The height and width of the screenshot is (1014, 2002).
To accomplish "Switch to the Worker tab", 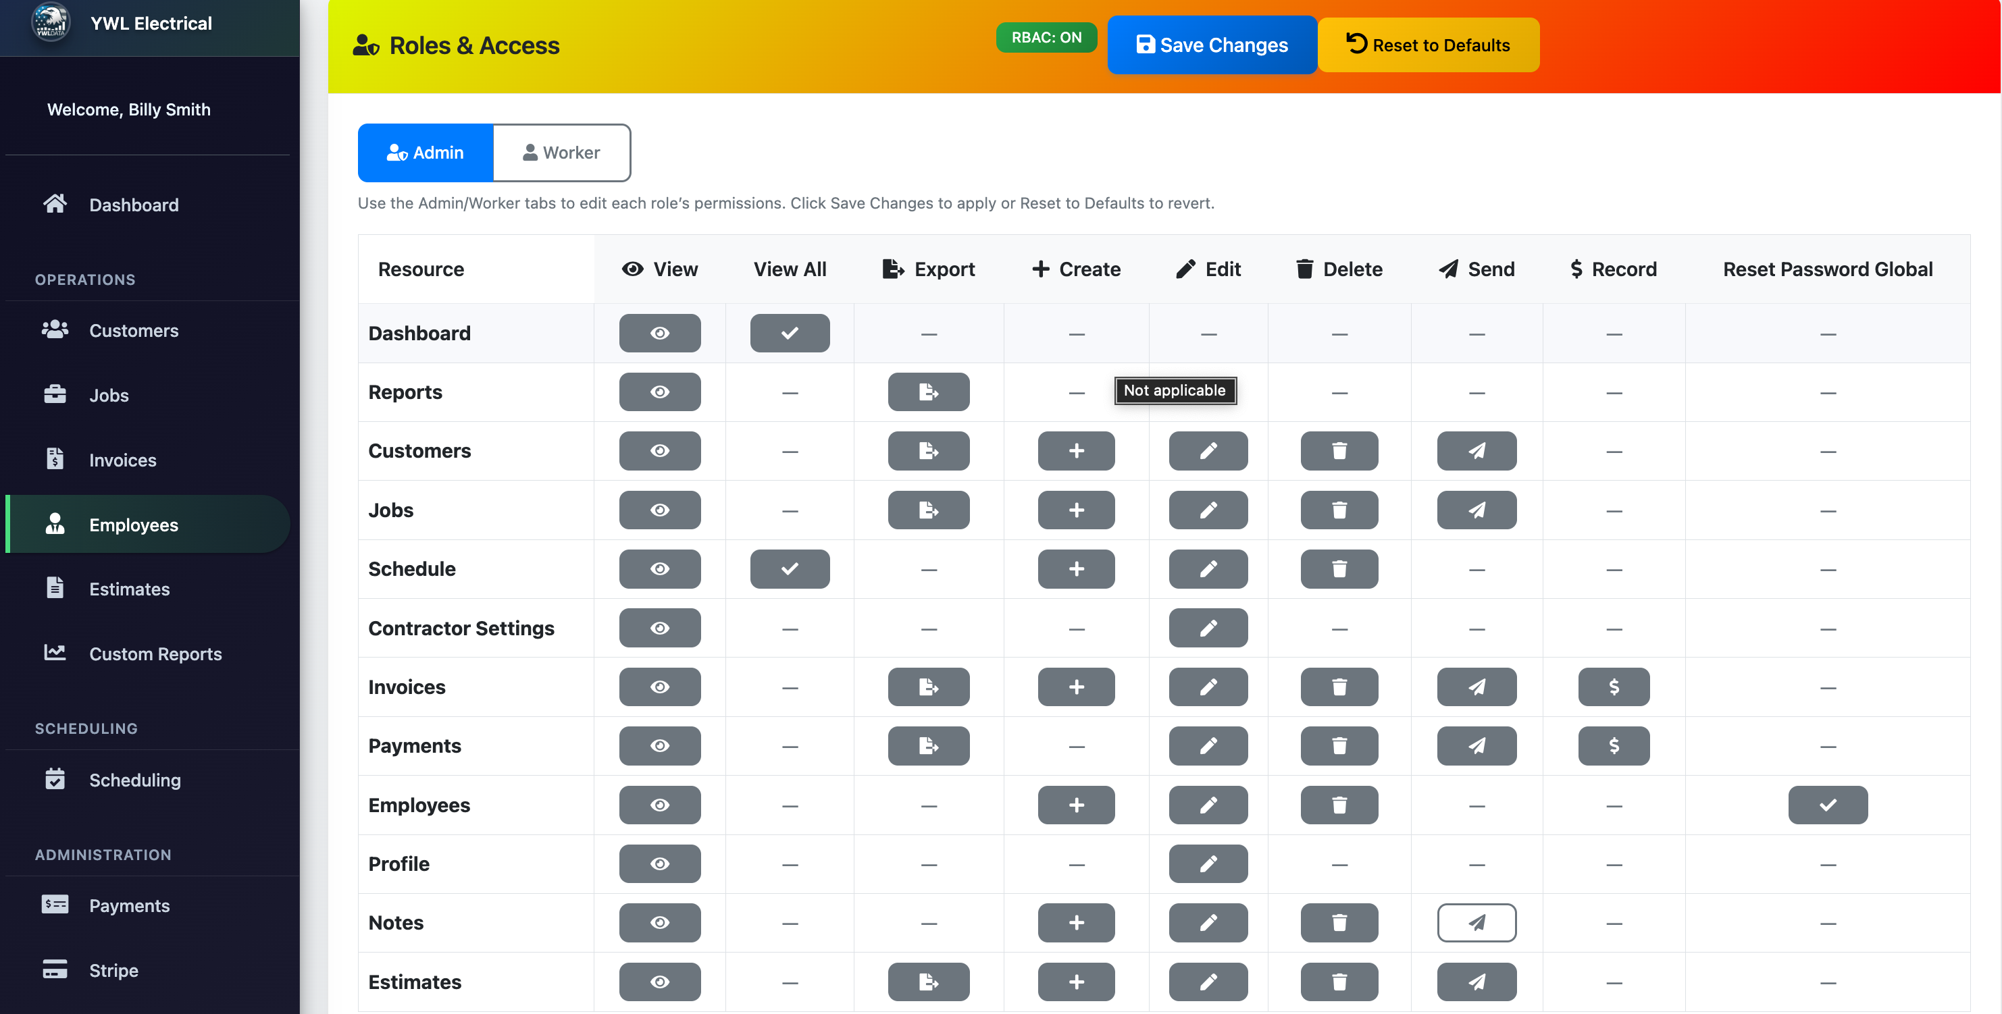I will tap(561, 153).
